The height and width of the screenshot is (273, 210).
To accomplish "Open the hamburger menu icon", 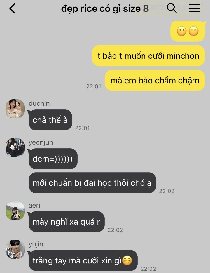I will 194,8.
